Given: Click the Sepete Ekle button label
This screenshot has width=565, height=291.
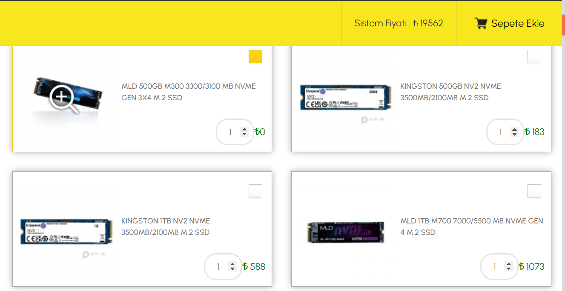Looking at the screenshot, I should (x=518, y=23).
